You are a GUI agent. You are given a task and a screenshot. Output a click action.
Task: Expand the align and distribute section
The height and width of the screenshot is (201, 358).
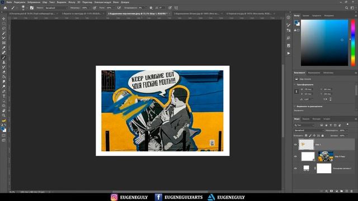(295, 107)
